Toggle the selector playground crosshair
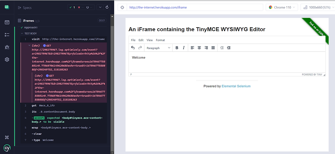Screen dimensions: 335x154 [122, 7]
